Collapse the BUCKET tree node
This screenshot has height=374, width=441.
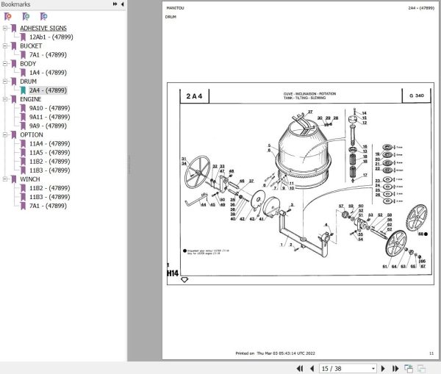click(x=5, y=46)
